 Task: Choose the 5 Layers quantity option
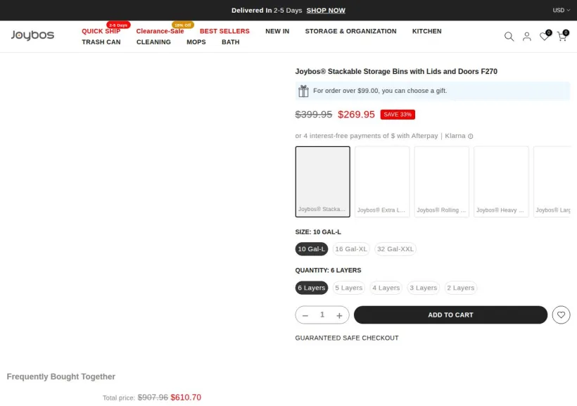(348, 288)
